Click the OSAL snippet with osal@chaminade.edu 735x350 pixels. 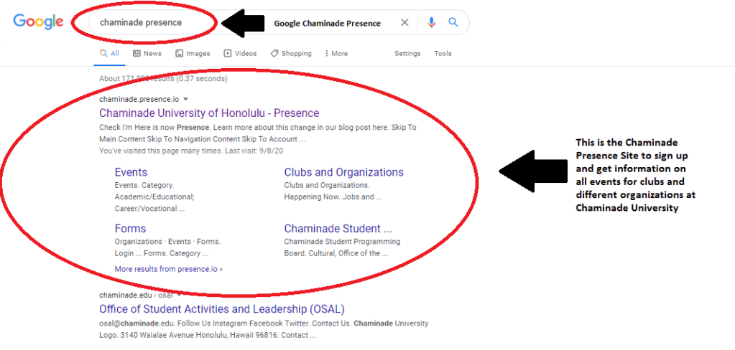(x=264, y=329)
